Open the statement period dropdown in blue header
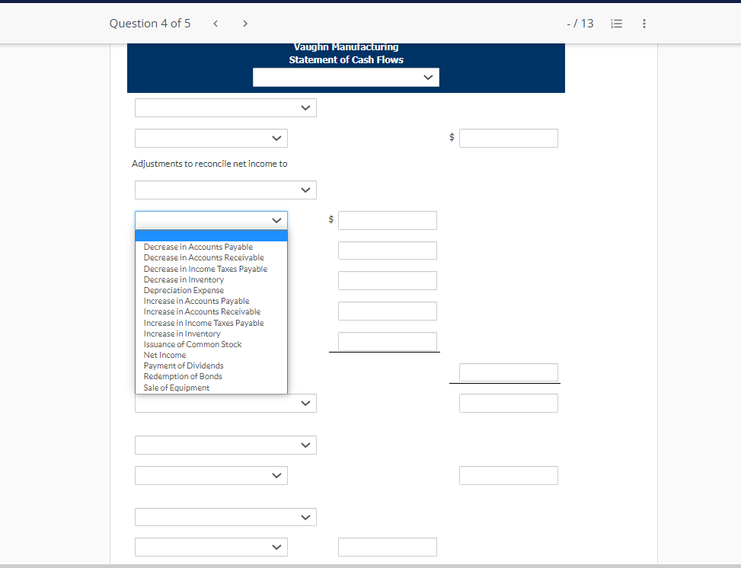 346,77
